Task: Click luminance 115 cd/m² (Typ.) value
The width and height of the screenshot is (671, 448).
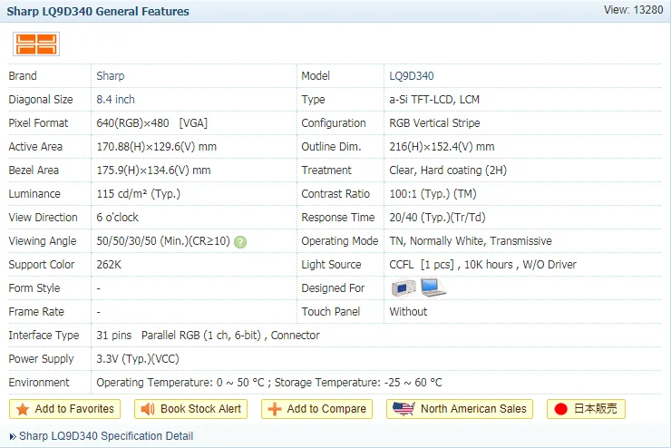Action: (139, 194)
